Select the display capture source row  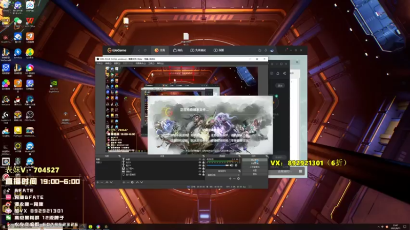(x=163, y=174)
